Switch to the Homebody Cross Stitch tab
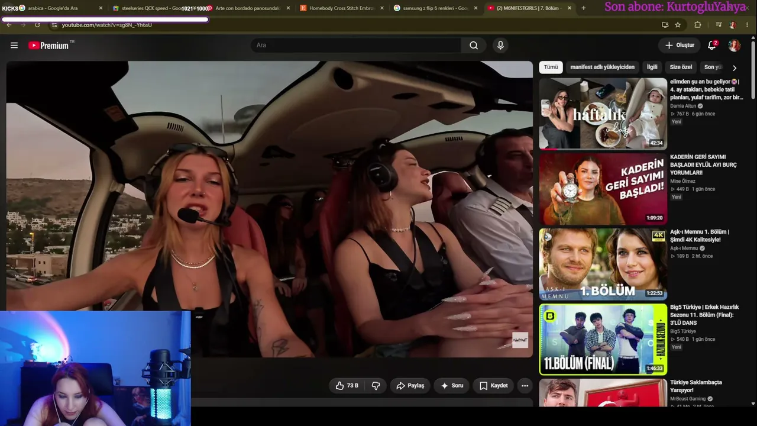 (341, 8)
